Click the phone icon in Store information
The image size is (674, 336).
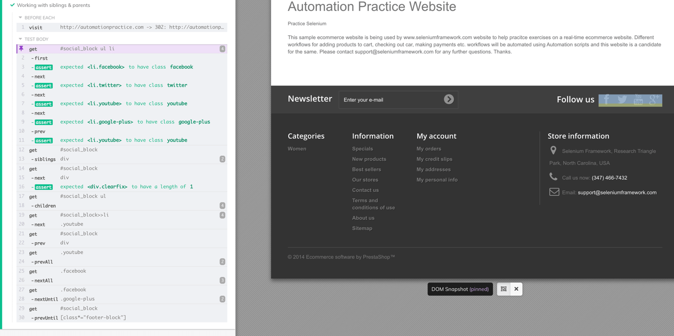(x=553, y=177)
